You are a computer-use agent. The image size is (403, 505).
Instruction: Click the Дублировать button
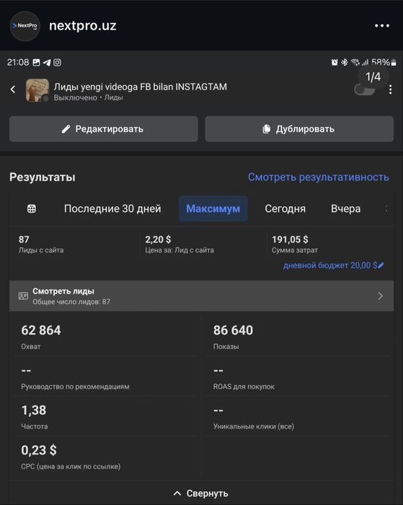(299, 129)
